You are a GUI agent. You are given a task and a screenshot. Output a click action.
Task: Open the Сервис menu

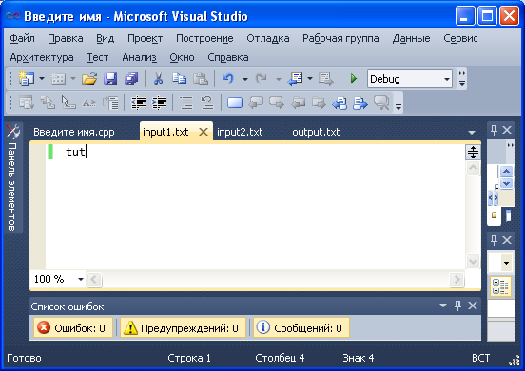[x=460, y=38]
